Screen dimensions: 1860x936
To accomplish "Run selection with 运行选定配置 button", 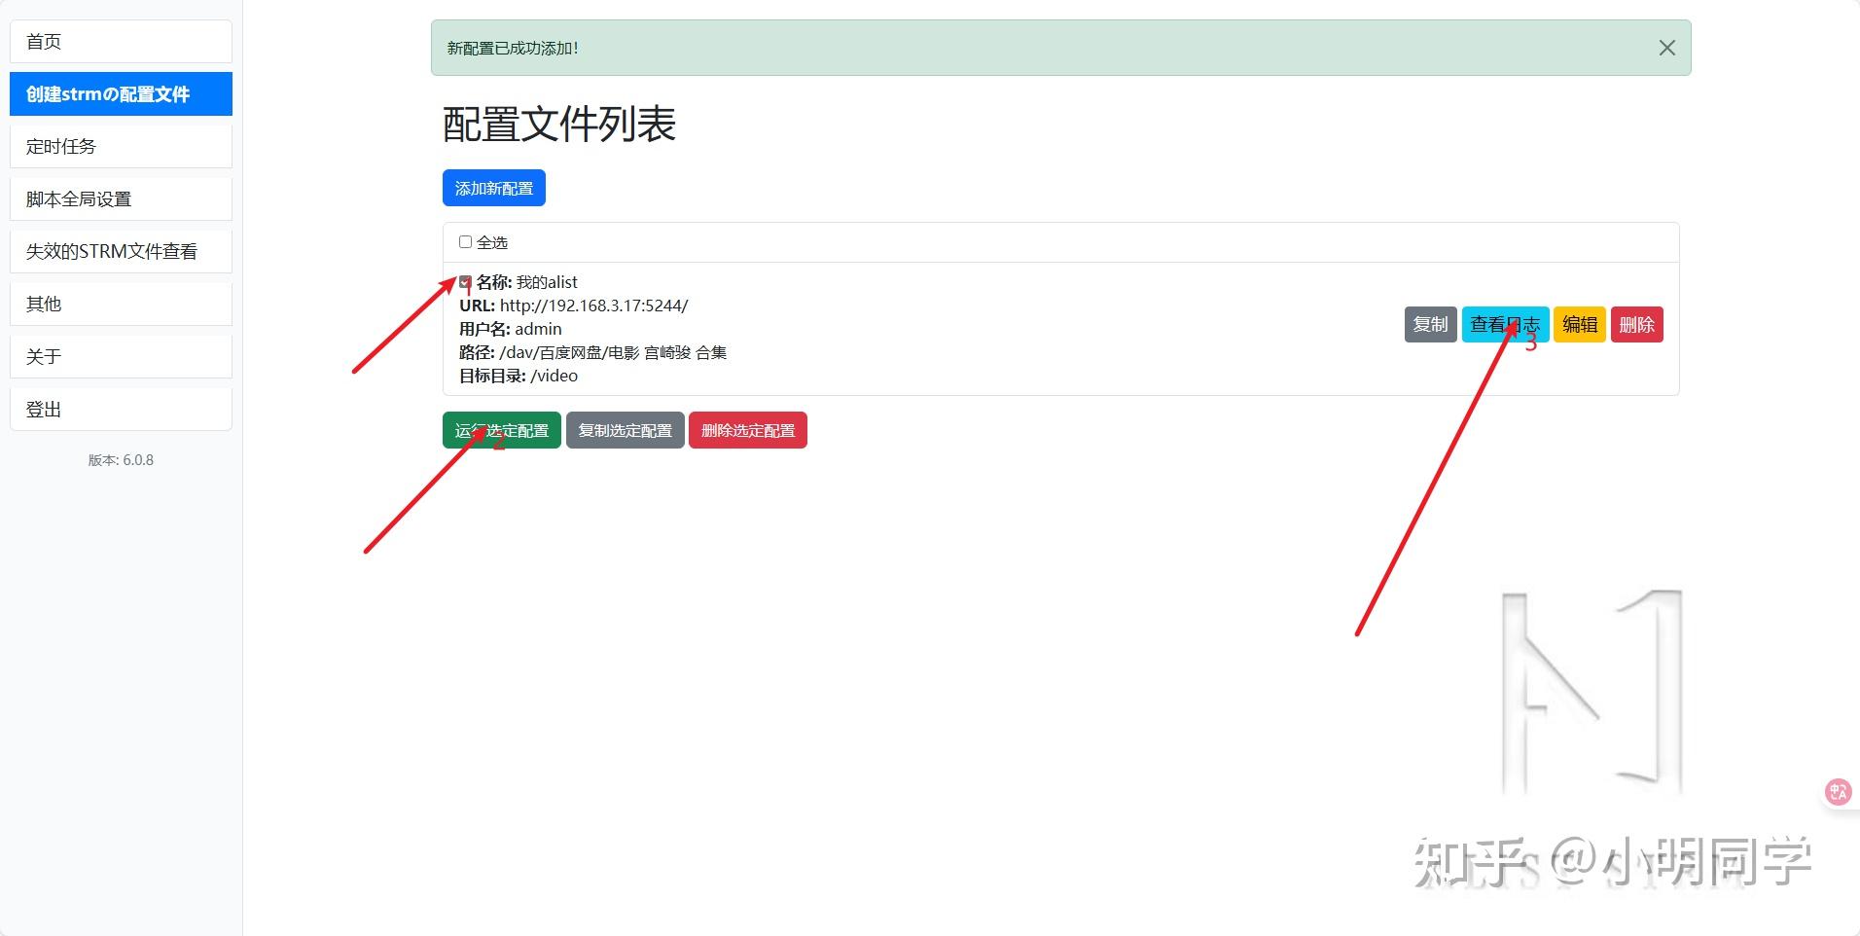I will pos(501,430).
